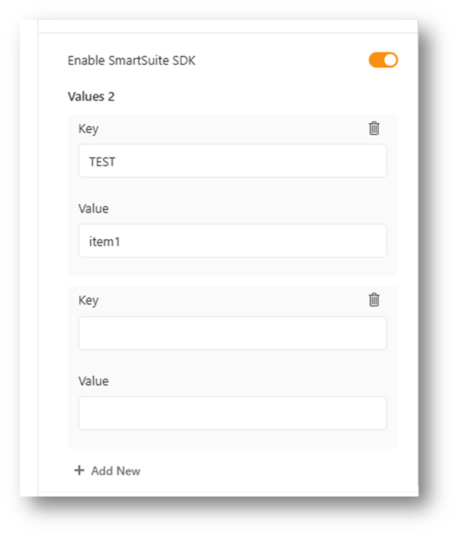Click the trash icon of the empty entry
Image resolution: width=459 pixels, height=537 pixels.
374,300
